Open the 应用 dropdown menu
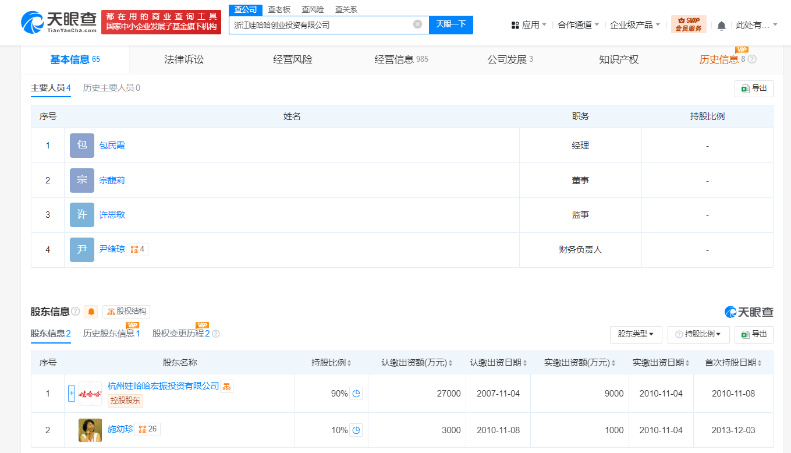Screen dimensions: 791x453 pos(529,25)
